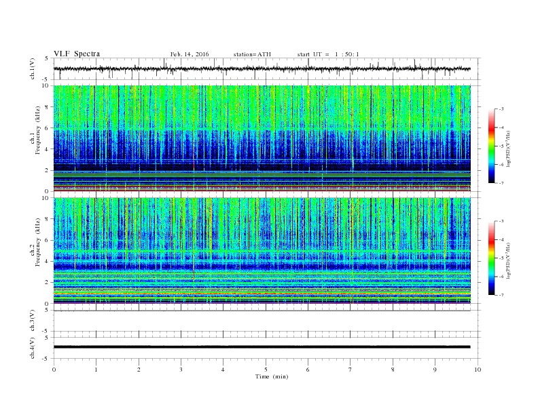Screen dimensions: 538x415
Task: Select the "ch.2 Frequency (kHz)" axis label
Action: pyautogui.click(x=35, y=243)
